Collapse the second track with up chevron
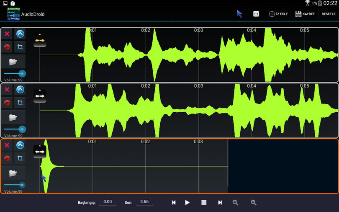 click(20, 89)
